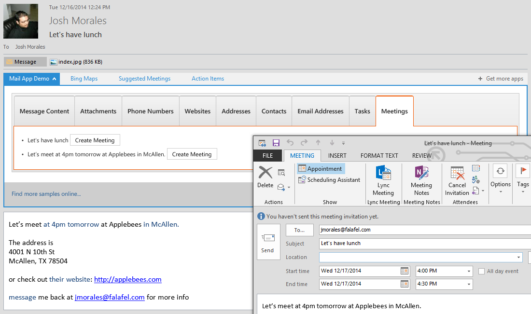Open the Contacts tab in Mail App Demo
The height and width of the screenshot is (314, 531).
coord(274,110)
